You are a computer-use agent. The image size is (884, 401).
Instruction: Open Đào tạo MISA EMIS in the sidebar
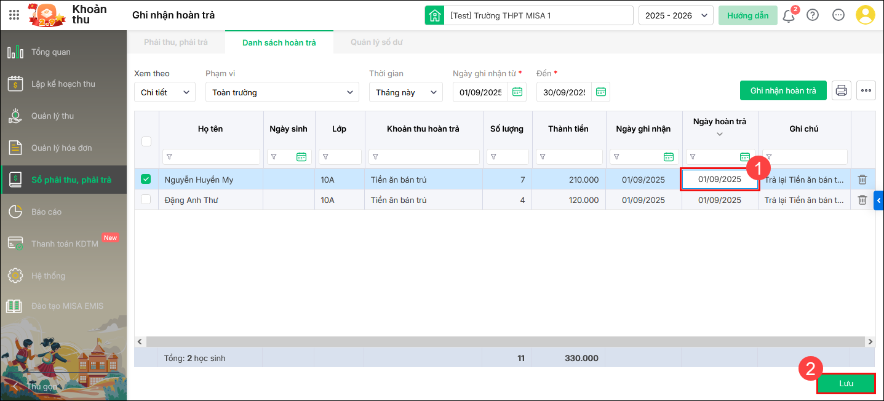pyautogui.click(x=63, y=306)
